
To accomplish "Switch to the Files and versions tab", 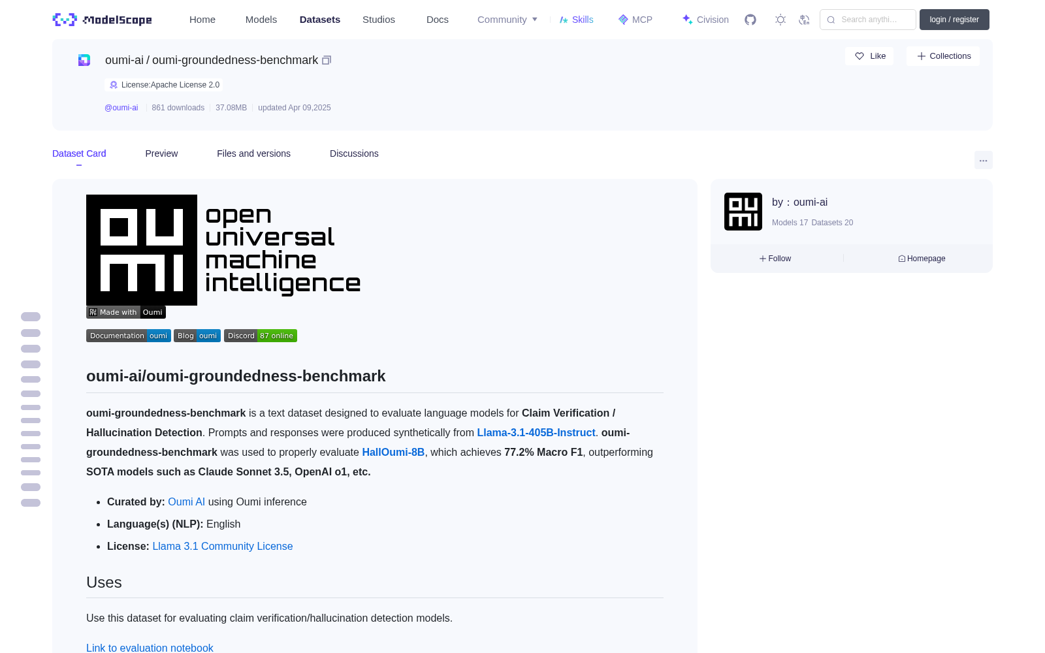I will (x=253, y=153).
